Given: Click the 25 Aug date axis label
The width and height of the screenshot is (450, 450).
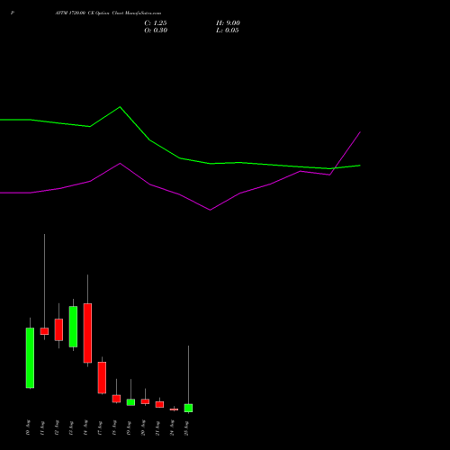Looking at the screenshot, I should [186, 427].
